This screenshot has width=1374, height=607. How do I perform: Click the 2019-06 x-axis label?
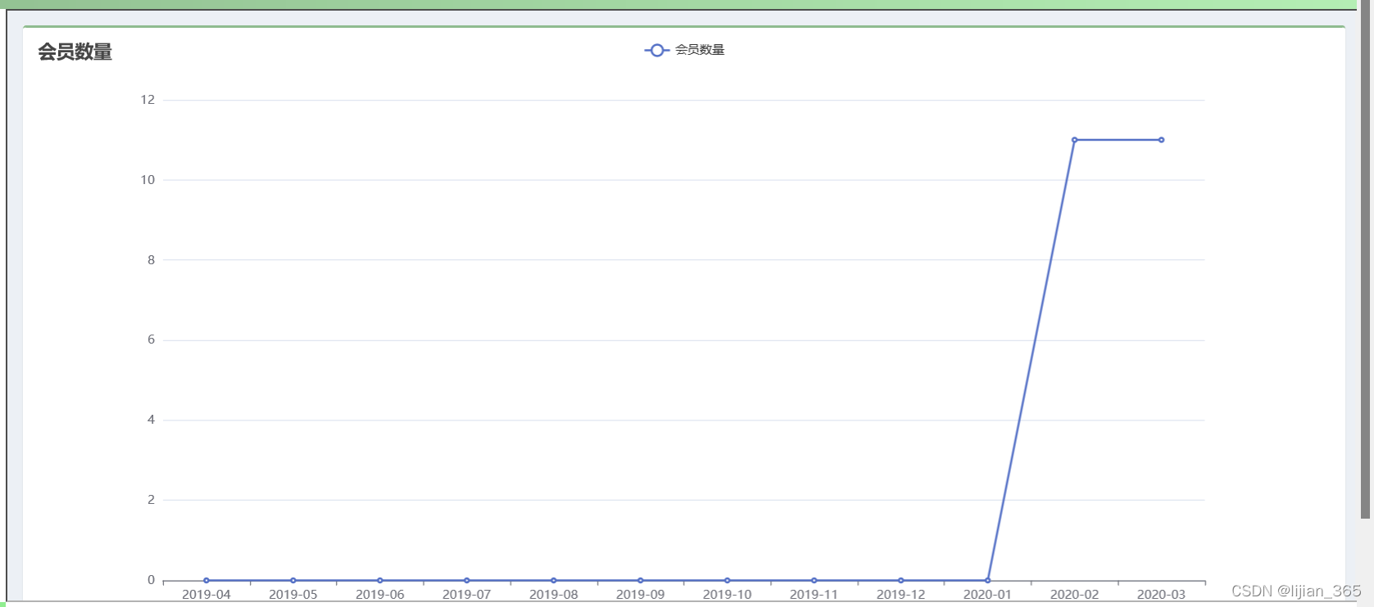coord(379,595)
